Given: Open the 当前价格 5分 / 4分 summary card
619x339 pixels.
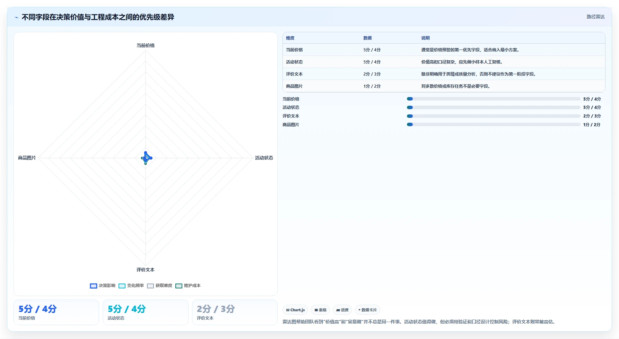Looking at the screenshot, I should 56,312.
